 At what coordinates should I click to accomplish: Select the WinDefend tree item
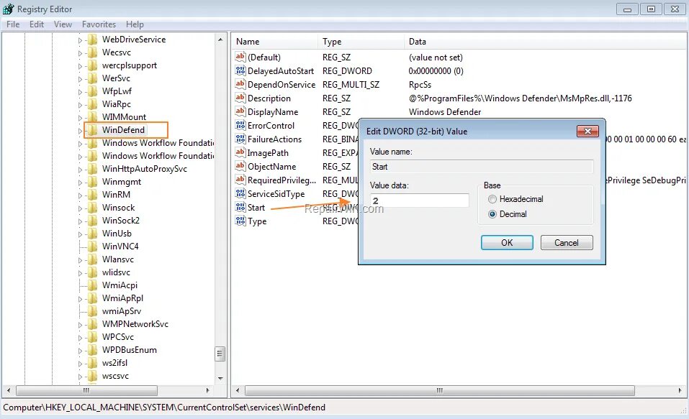pos(124,130)
